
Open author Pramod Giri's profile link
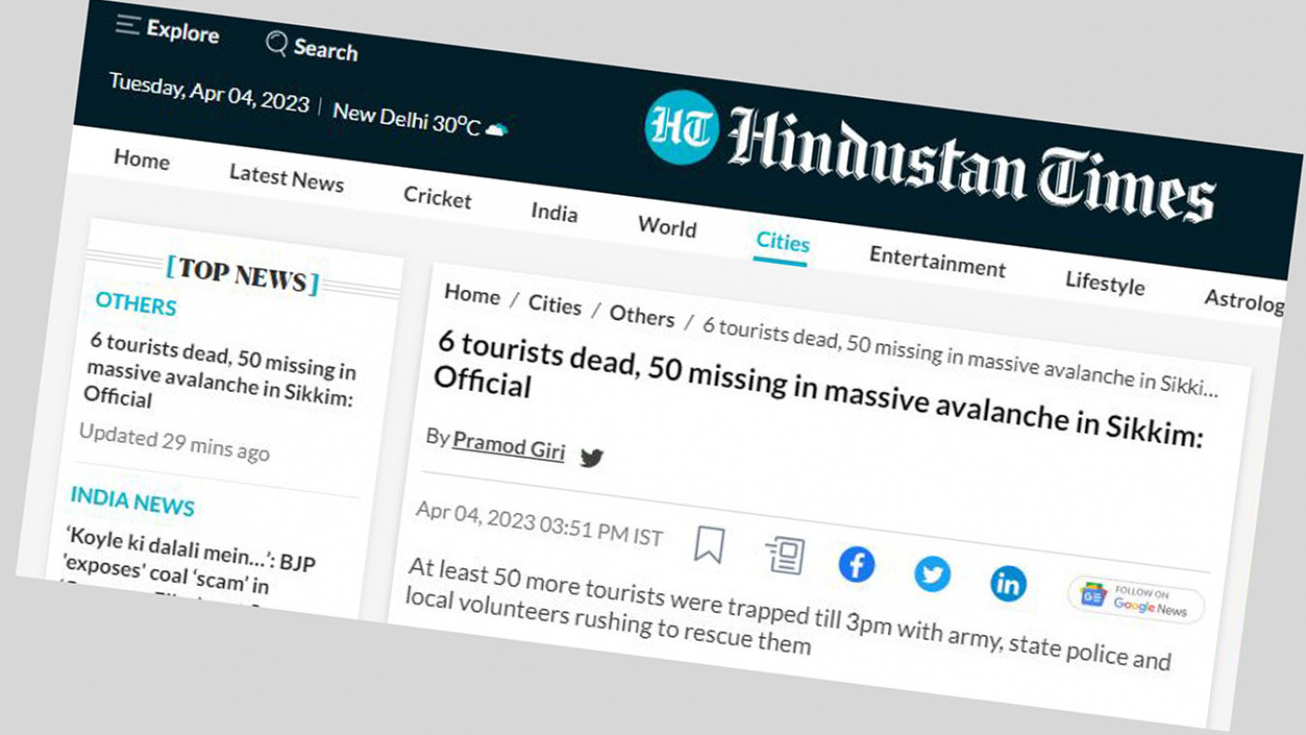tap(508, 445)
